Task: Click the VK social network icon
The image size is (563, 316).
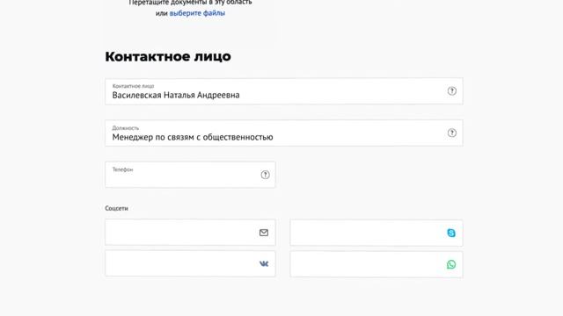Action: [264, 264]
